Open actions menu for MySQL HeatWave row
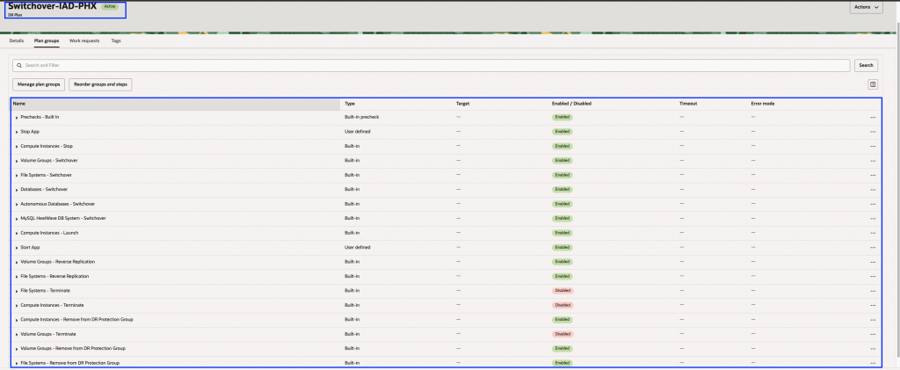This screenshot has width=900, height=370. coord(873,219)
